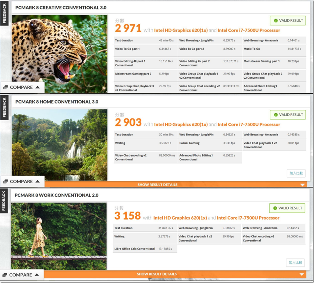Screen dimensions: 314x283
Task: Click Compare button under waterfall image
Action: [22, 181]
